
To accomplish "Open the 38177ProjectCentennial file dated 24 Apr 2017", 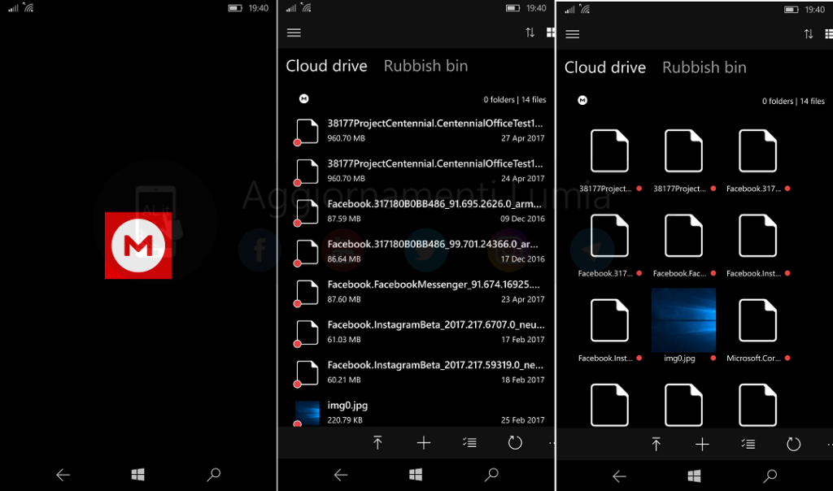I will [x=420, y=171].
